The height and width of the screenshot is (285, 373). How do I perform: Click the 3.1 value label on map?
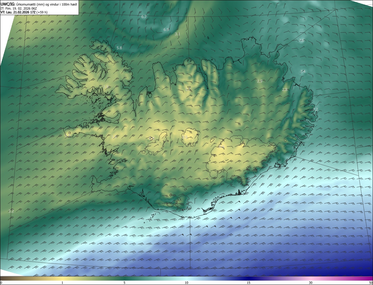pyautogui.click(x=177, y=34)
